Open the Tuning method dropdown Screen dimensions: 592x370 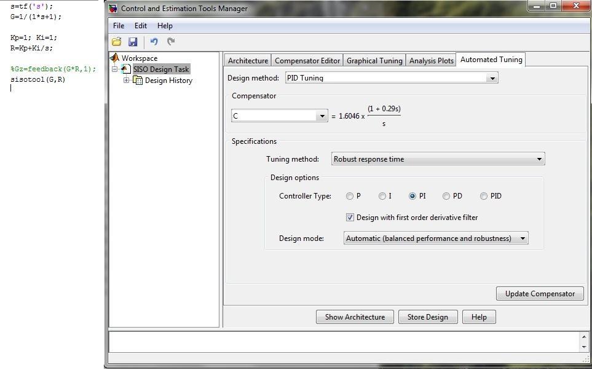click(x=438, y=159)
